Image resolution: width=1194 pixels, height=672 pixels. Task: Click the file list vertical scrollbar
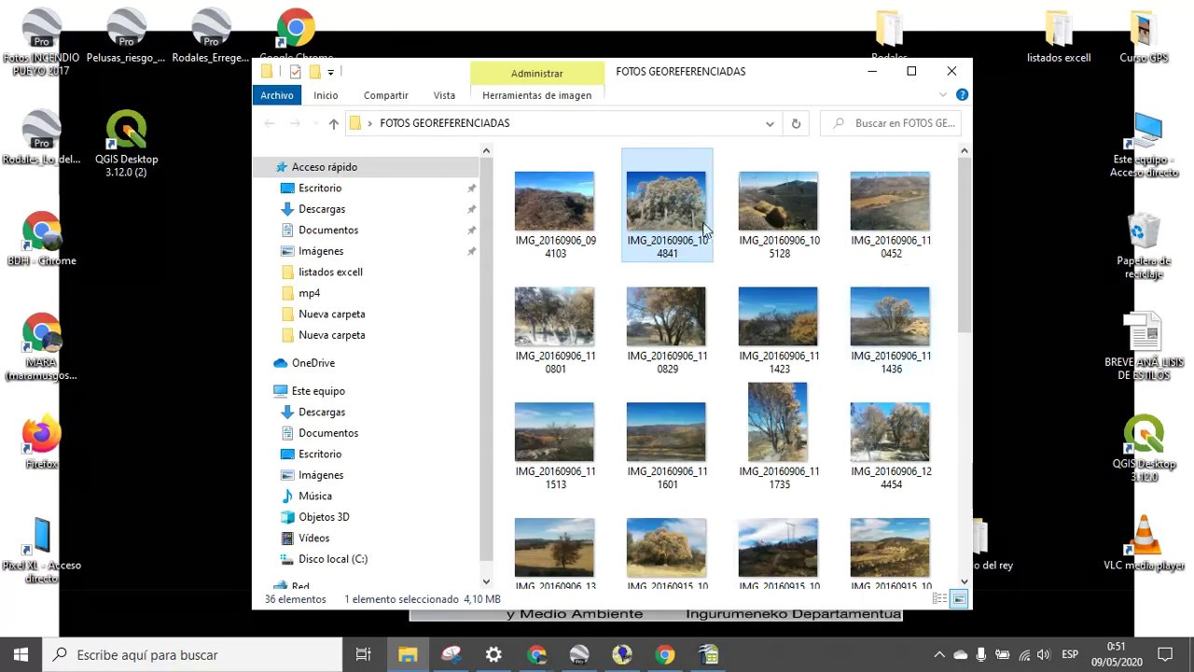tap(965, 245)
